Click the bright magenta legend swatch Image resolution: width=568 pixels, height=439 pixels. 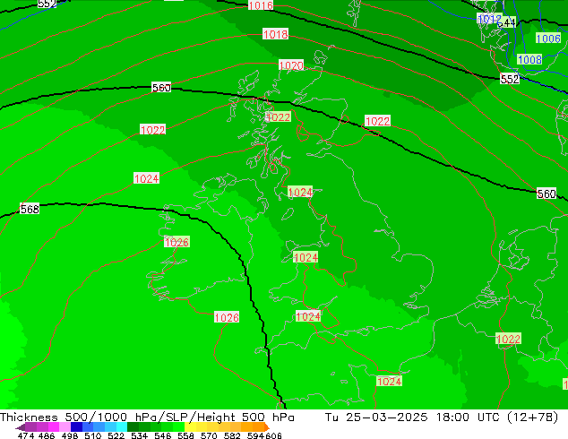[x=54, y=427]
